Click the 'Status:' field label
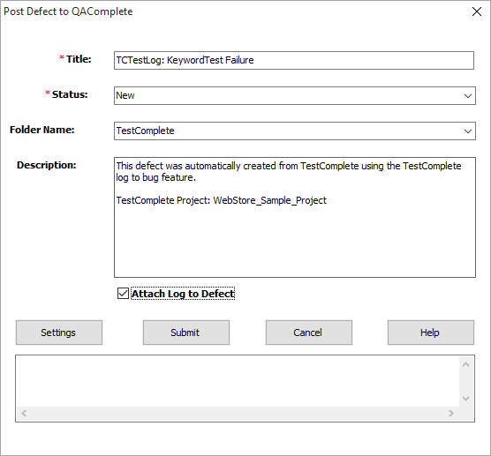 point(70,94)
